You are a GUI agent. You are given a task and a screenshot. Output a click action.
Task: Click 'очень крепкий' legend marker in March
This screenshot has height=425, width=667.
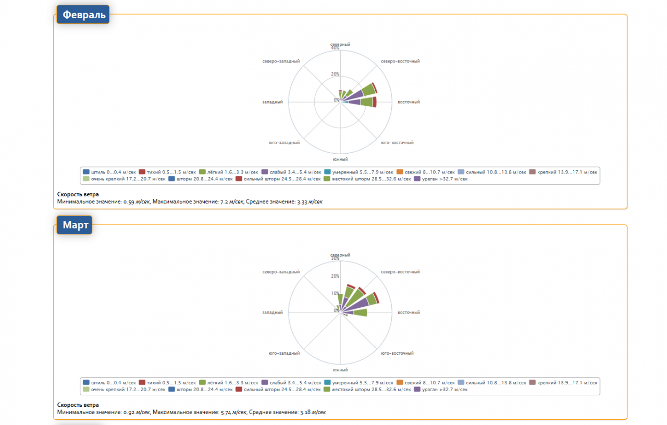coord(87,389)
